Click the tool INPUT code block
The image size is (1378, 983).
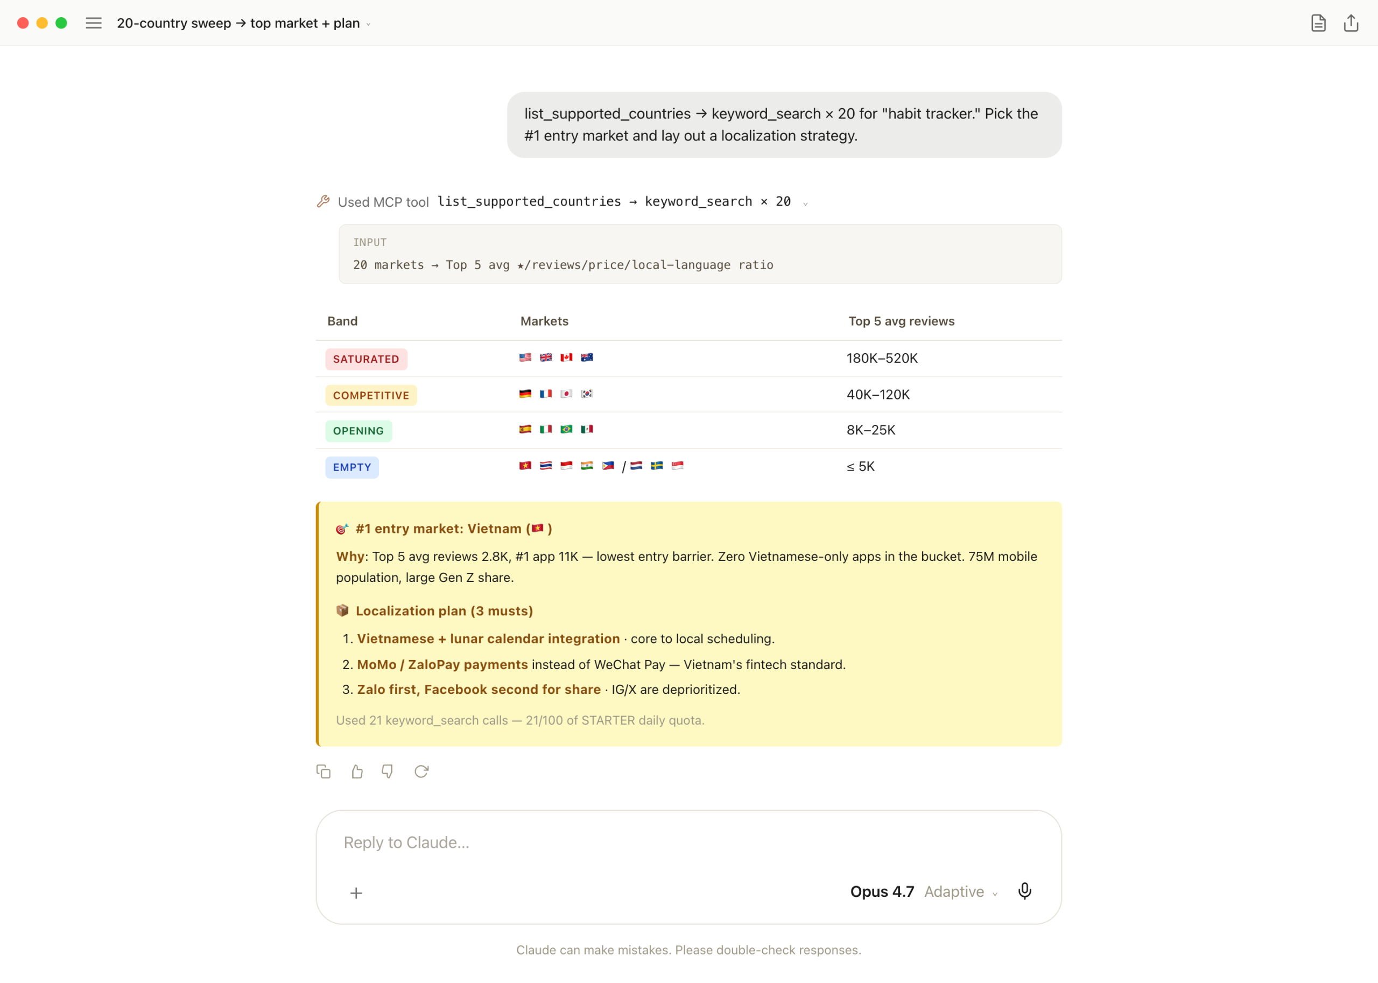[x=700, y=254]
